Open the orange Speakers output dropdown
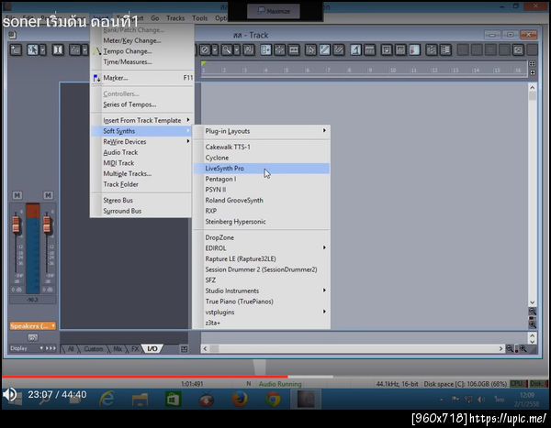The height and width of the screenshot is (428, 551). (33, 326)
